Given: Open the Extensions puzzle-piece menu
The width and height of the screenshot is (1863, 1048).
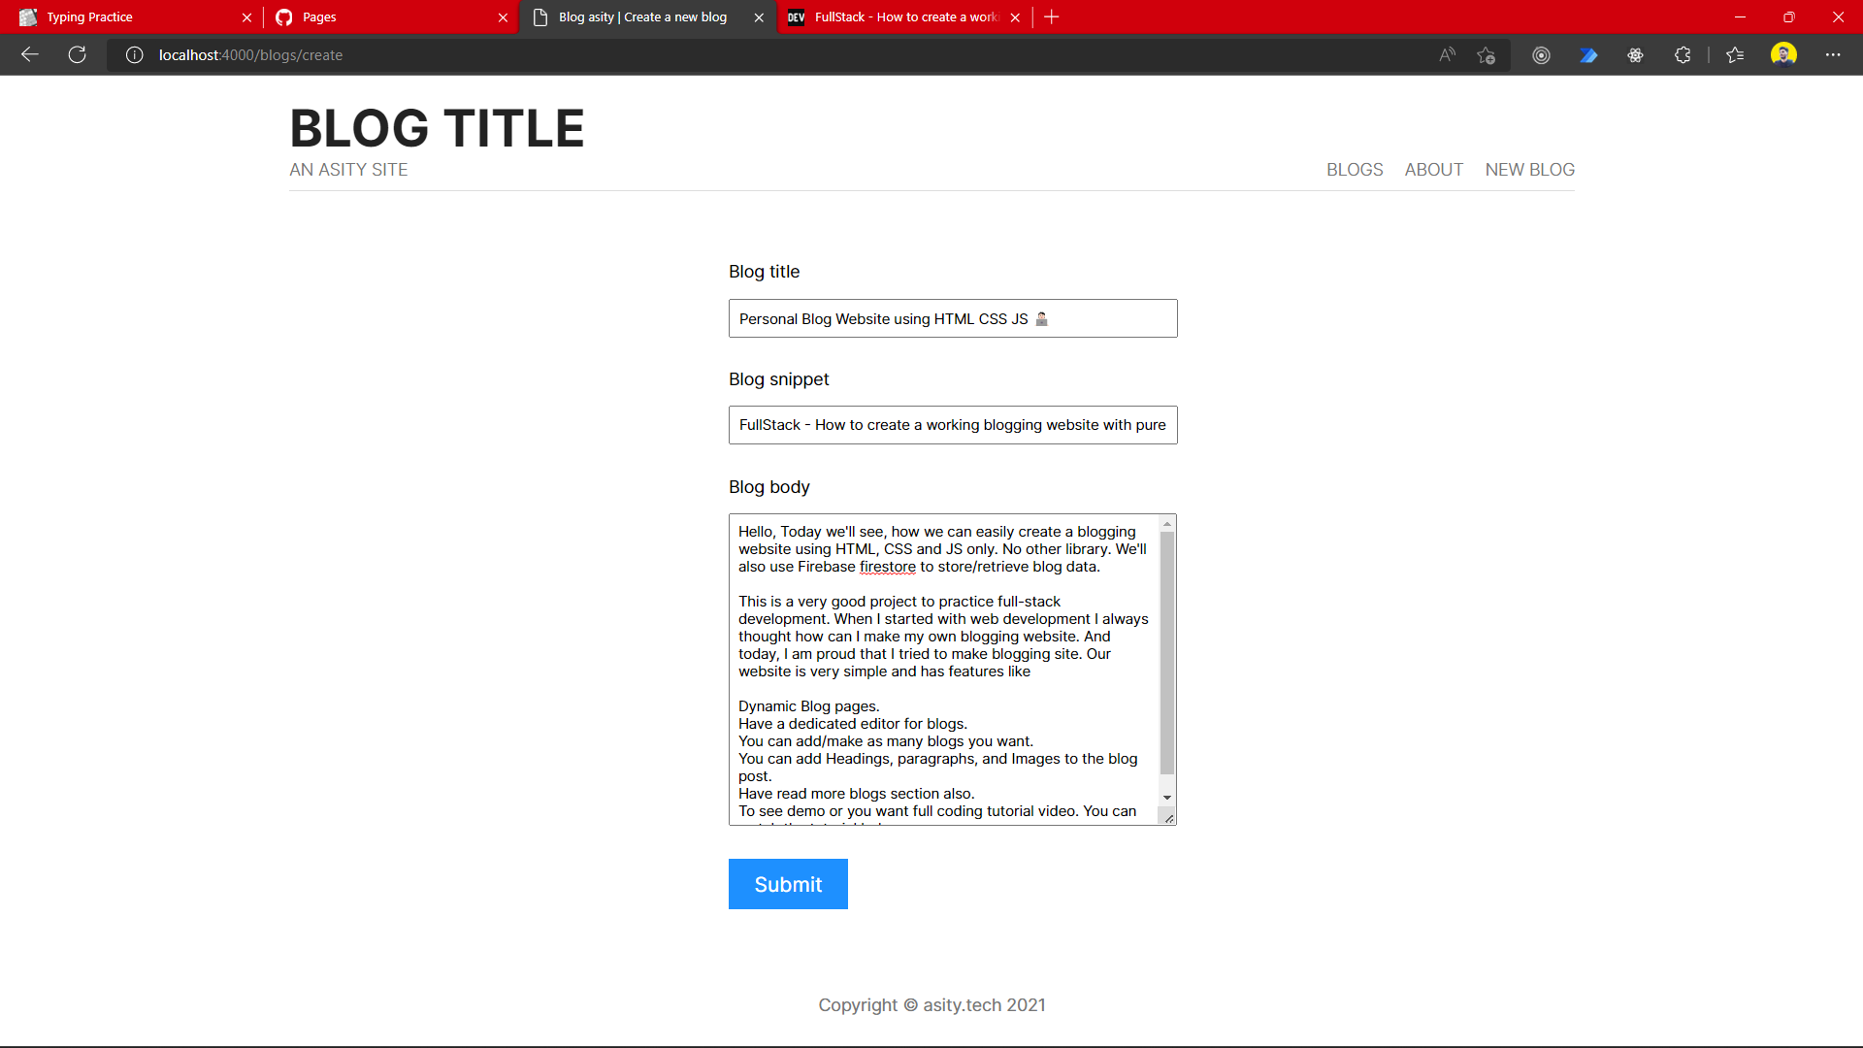Looking at the screenshot, I should (x=1682, y=54).
